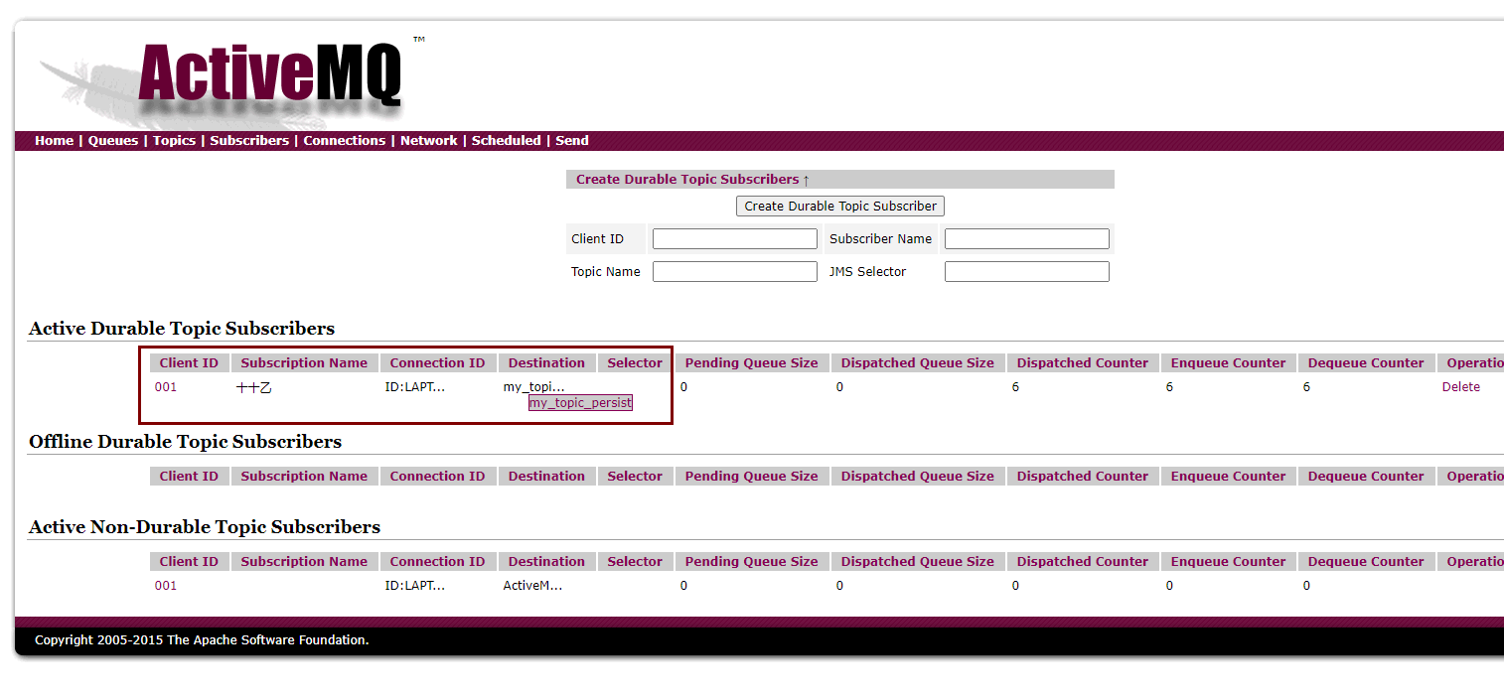This screenshot has height=699, width=1504.
Task: Open the Connections page
Action: (x=344, y=141)
